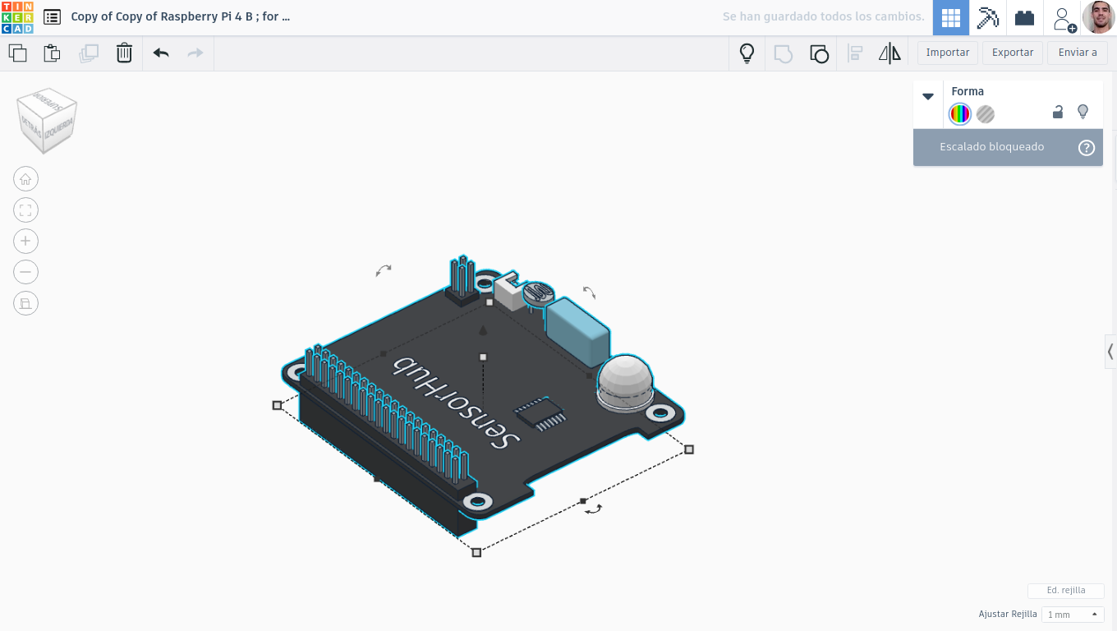The height and width of the screenshot is (631, 1117).
Task: Click the Copy tool icon
Action: click(17, 53)
